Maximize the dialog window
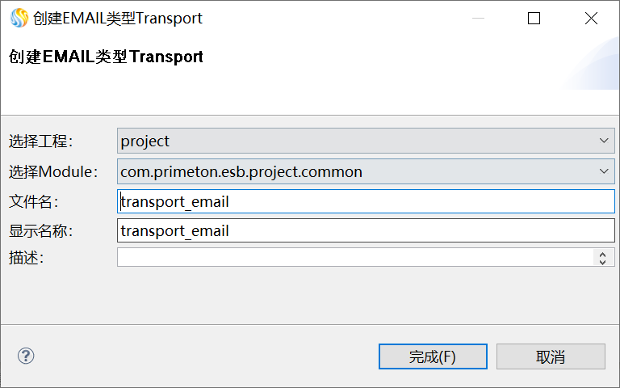The image size is (620, 388). click(x=534, y=18)
